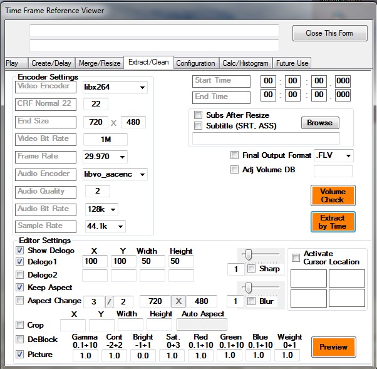Enable the Final Output Format checkbox

pyautogui.click(x=234, y=155)
